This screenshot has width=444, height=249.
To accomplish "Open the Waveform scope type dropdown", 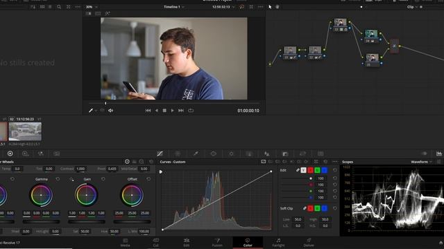I will (421, 162).
